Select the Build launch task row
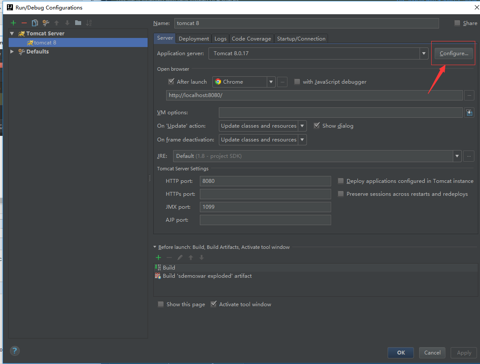The image size is (480, 364). 315,268
